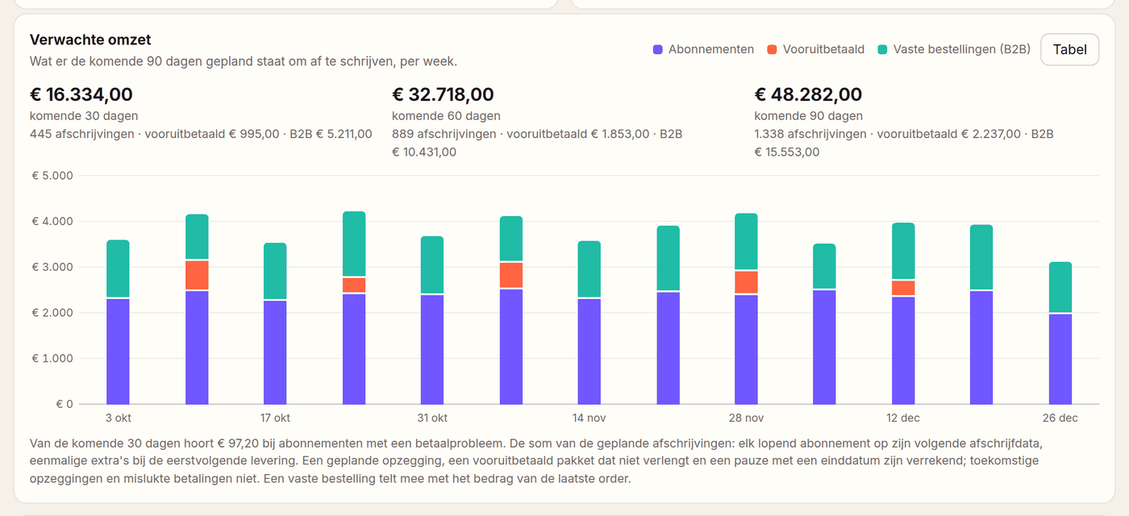The height and width of the screenshot is (516, 1129).
Task: Toggle the Vaste bestellingen (B2B) legend series
Action: [x=954, y=49]
